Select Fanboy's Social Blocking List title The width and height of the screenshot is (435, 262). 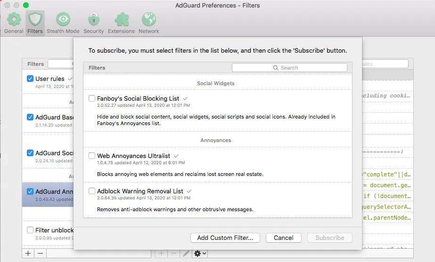click(138, 98)
